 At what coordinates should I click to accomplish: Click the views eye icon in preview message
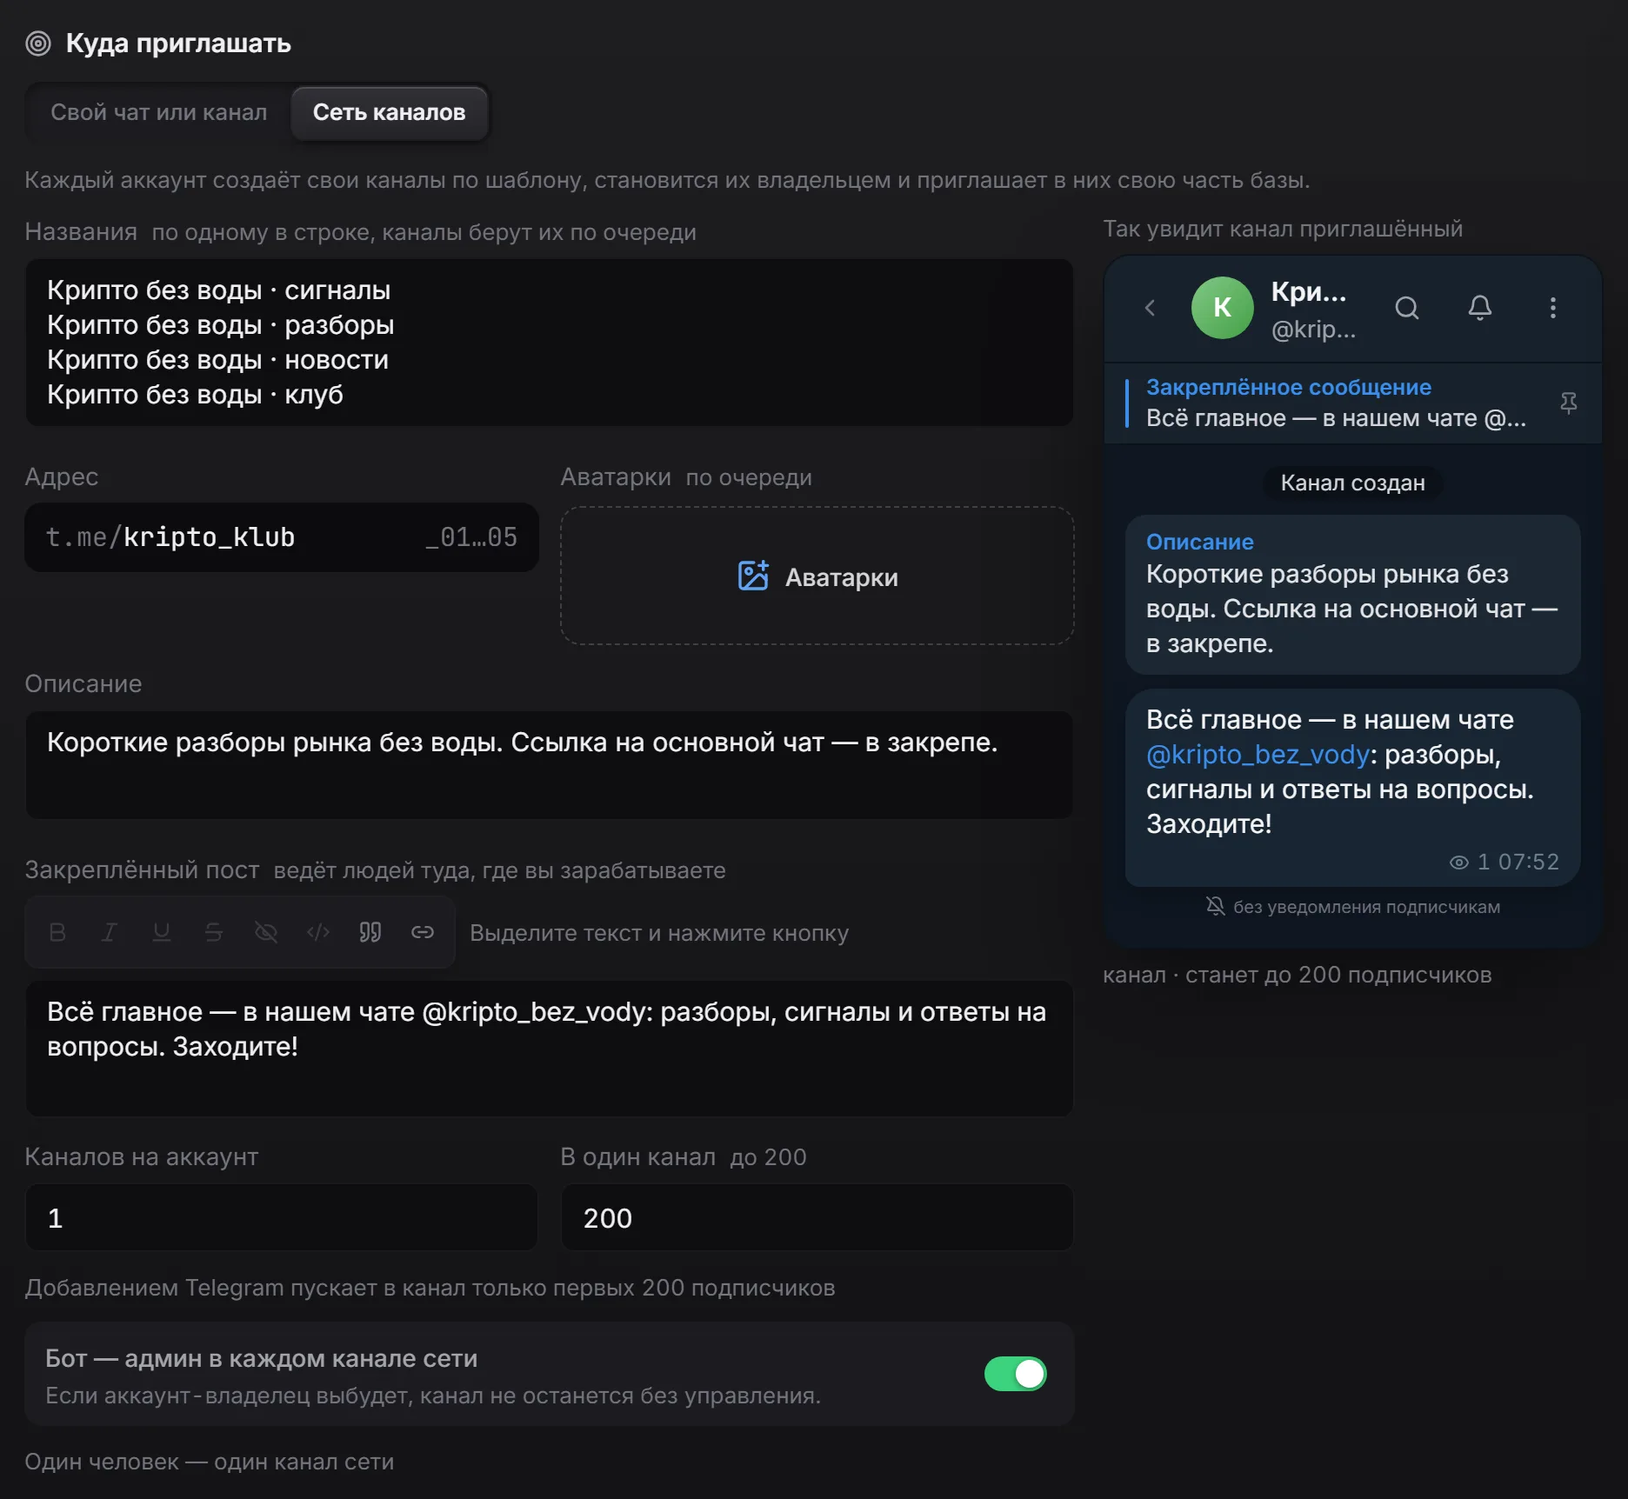point(1459,862)
